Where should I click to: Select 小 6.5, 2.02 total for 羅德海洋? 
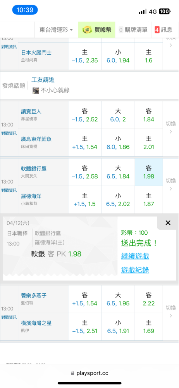118,200
